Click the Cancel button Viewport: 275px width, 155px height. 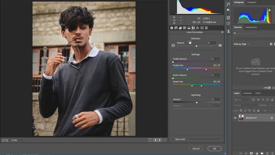(196, 149)
